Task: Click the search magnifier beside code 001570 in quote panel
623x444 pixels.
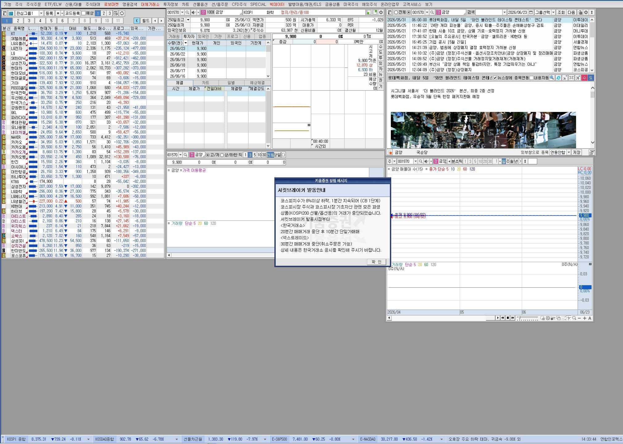Action: tap(187, 12)
